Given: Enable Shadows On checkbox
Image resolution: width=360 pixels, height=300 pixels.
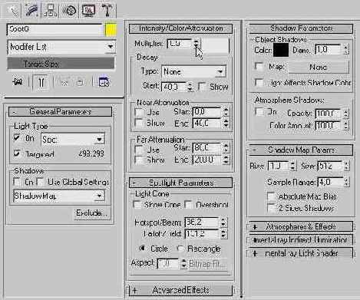Looking at the screenshot, I should pyautogui.click(x=17, y=182).
